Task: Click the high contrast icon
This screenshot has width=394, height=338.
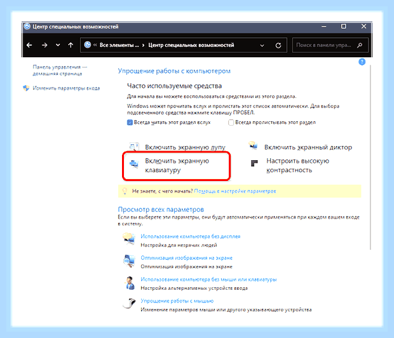Action: pos(254,163)
